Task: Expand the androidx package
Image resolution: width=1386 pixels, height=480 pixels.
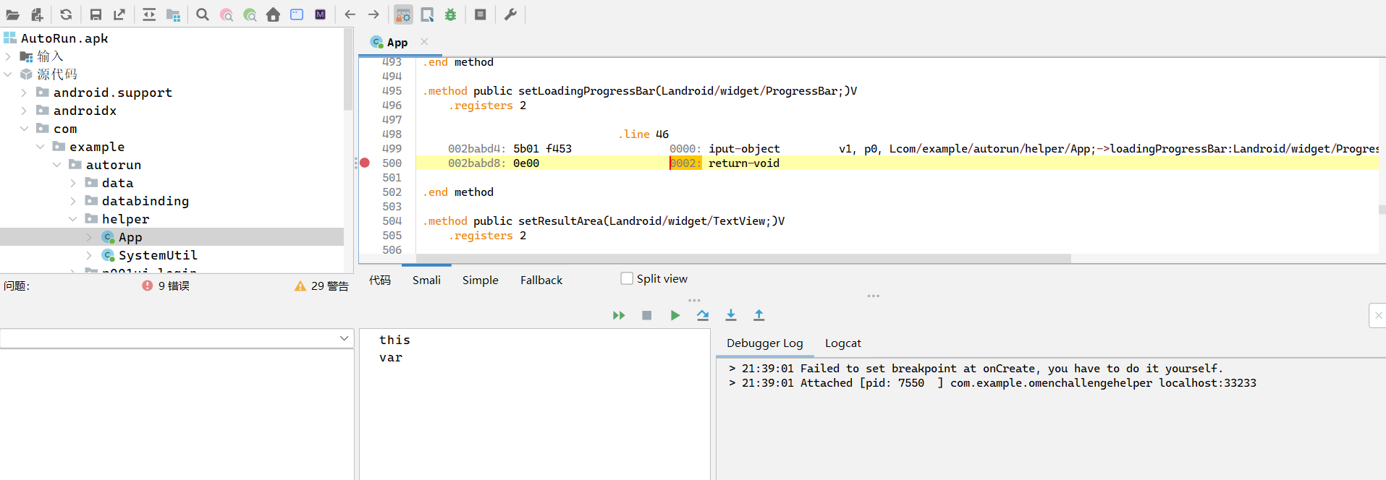Action: (x=24, y=111)
